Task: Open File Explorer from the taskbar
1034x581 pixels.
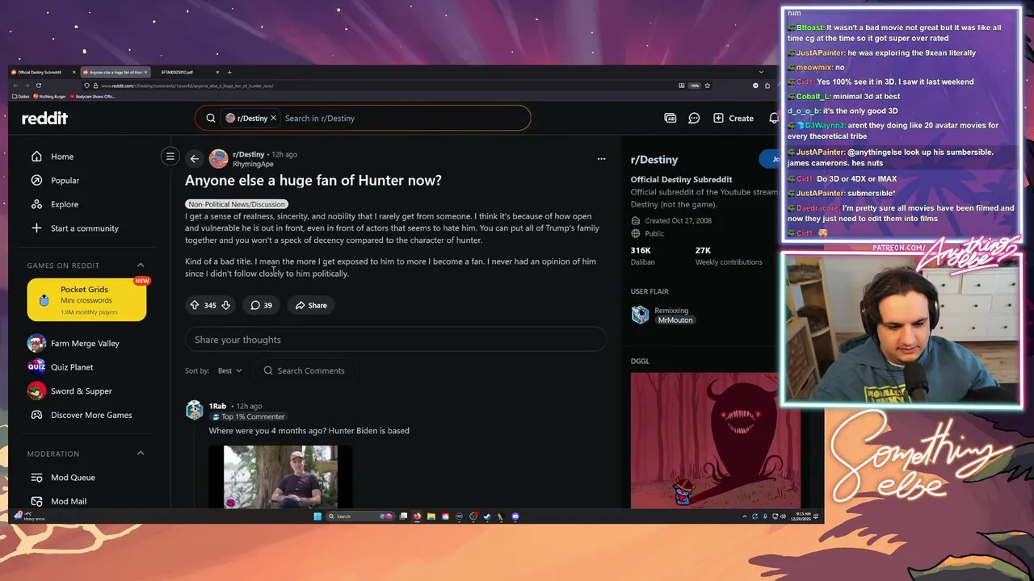Action: point(431,516)
